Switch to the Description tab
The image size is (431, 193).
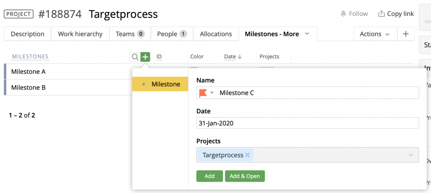coord(27,34)
